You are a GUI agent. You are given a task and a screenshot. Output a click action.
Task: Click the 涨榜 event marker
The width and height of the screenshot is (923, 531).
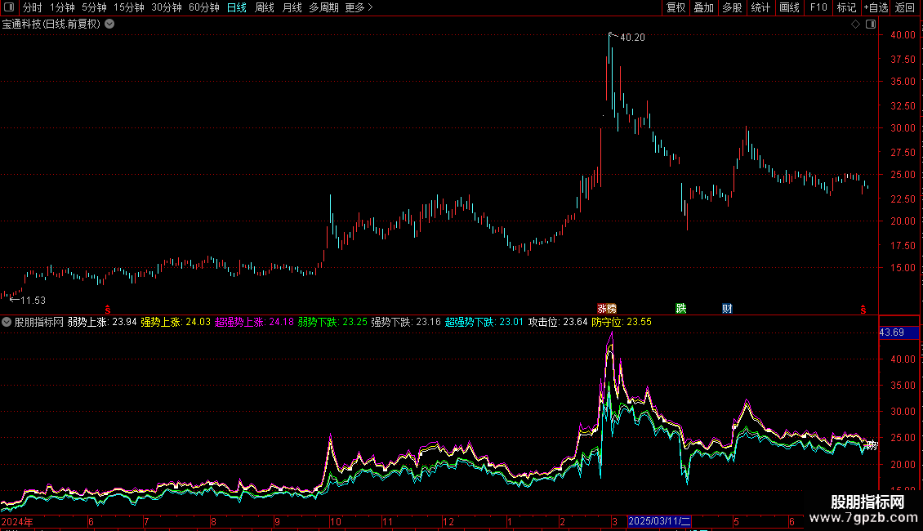pos(607,309)
